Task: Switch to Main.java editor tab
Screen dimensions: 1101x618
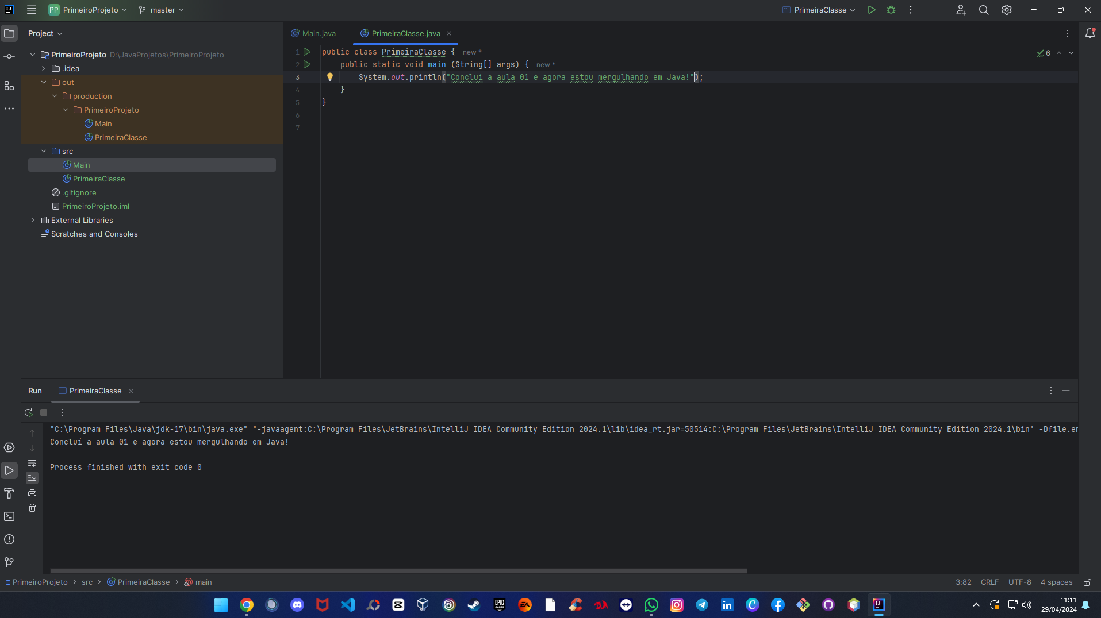Action: (313, 33)
